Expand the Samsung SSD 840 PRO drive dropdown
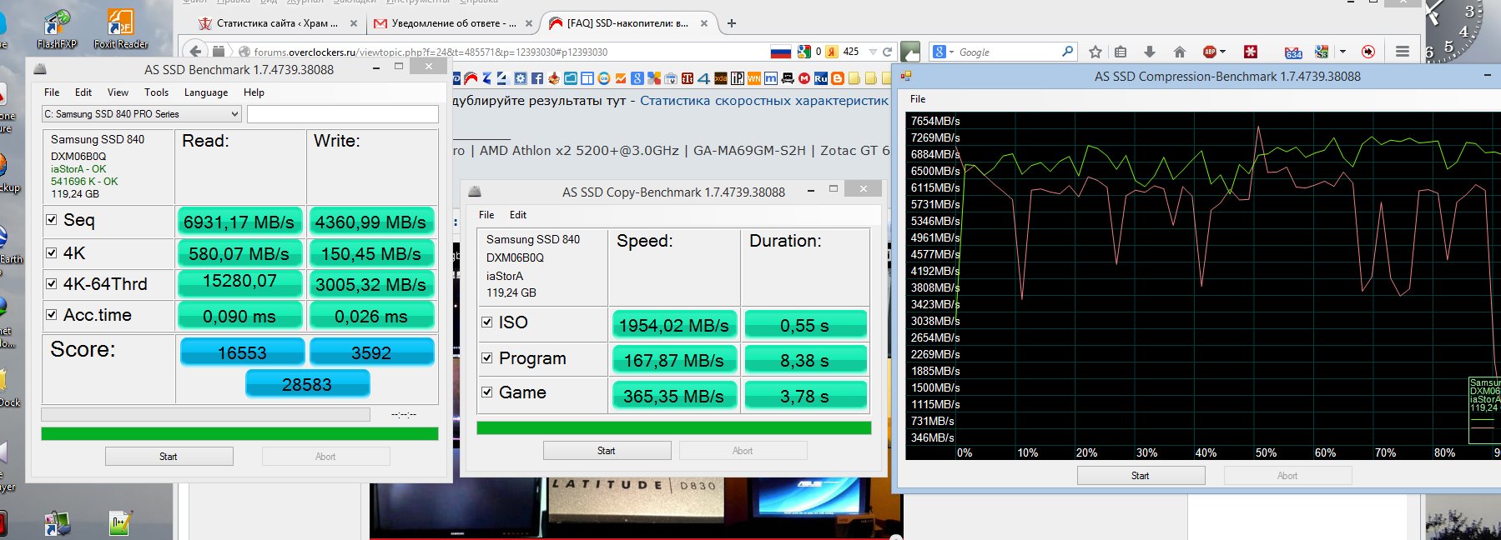This screenshot has height=540, width=1501. coord(234,114)
